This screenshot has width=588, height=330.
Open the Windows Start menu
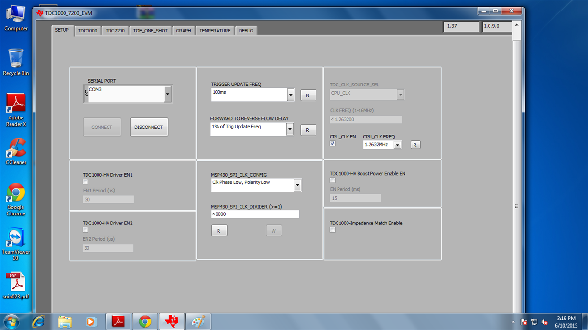(11, 321)
